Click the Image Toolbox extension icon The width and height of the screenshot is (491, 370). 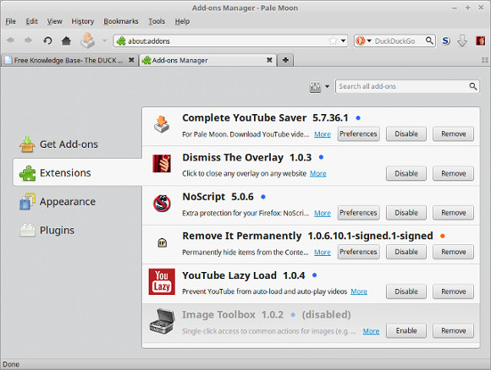pyautogui.click(x=163, y=321)
